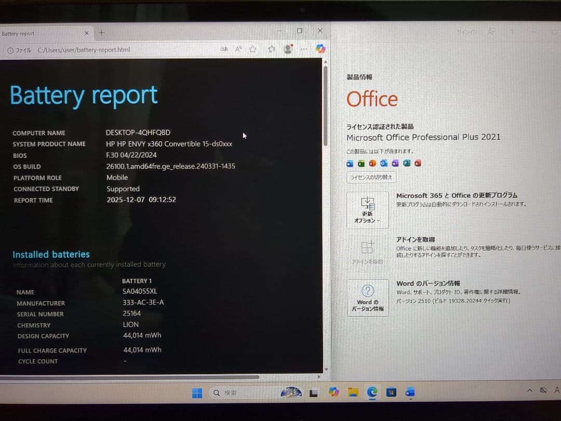
Task: Open Copilot from the Edge toolbar
Action: coord(320,48)
